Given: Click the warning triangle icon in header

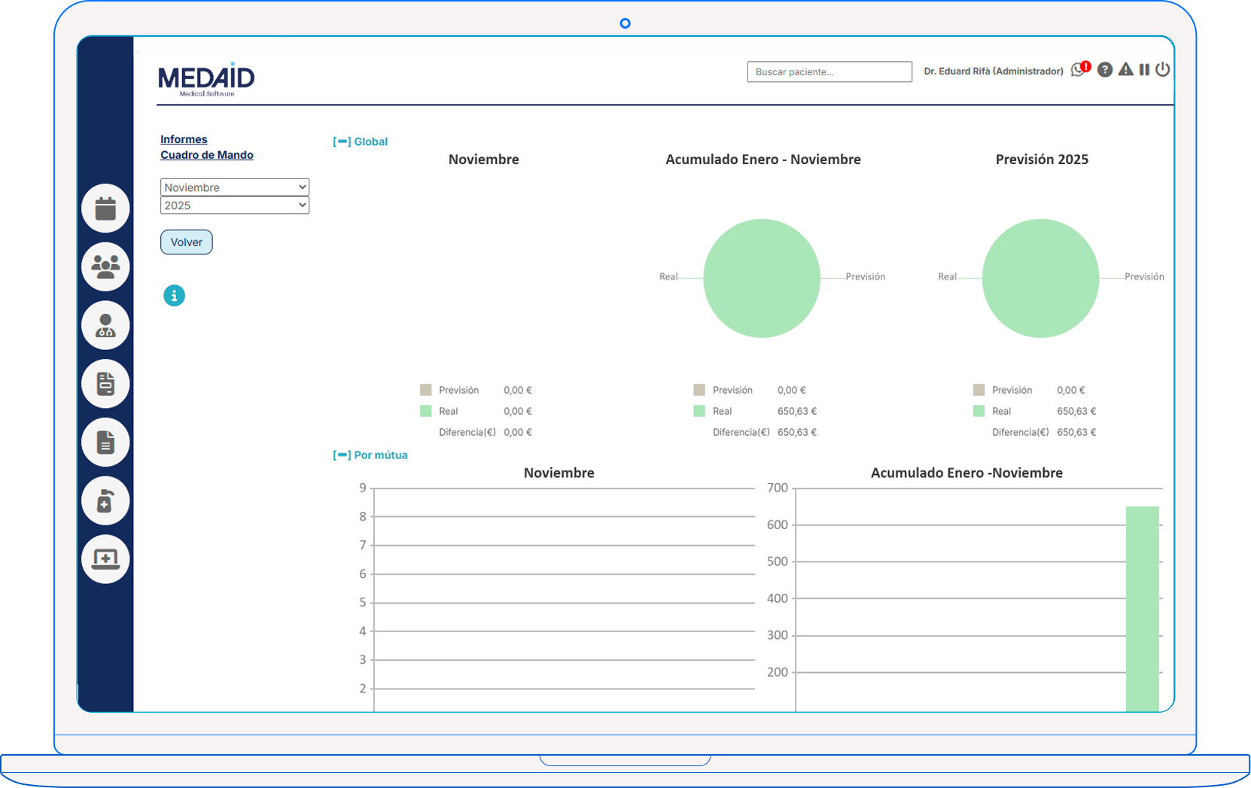Looking at the screenshot, I should (1125, 69).
